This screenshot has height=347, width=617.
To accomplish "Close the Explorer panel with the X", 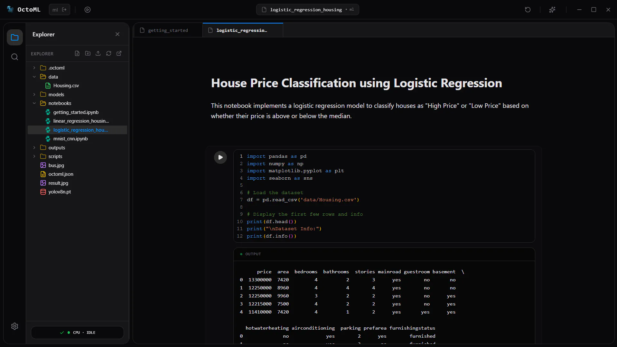I will coord(117,34).
